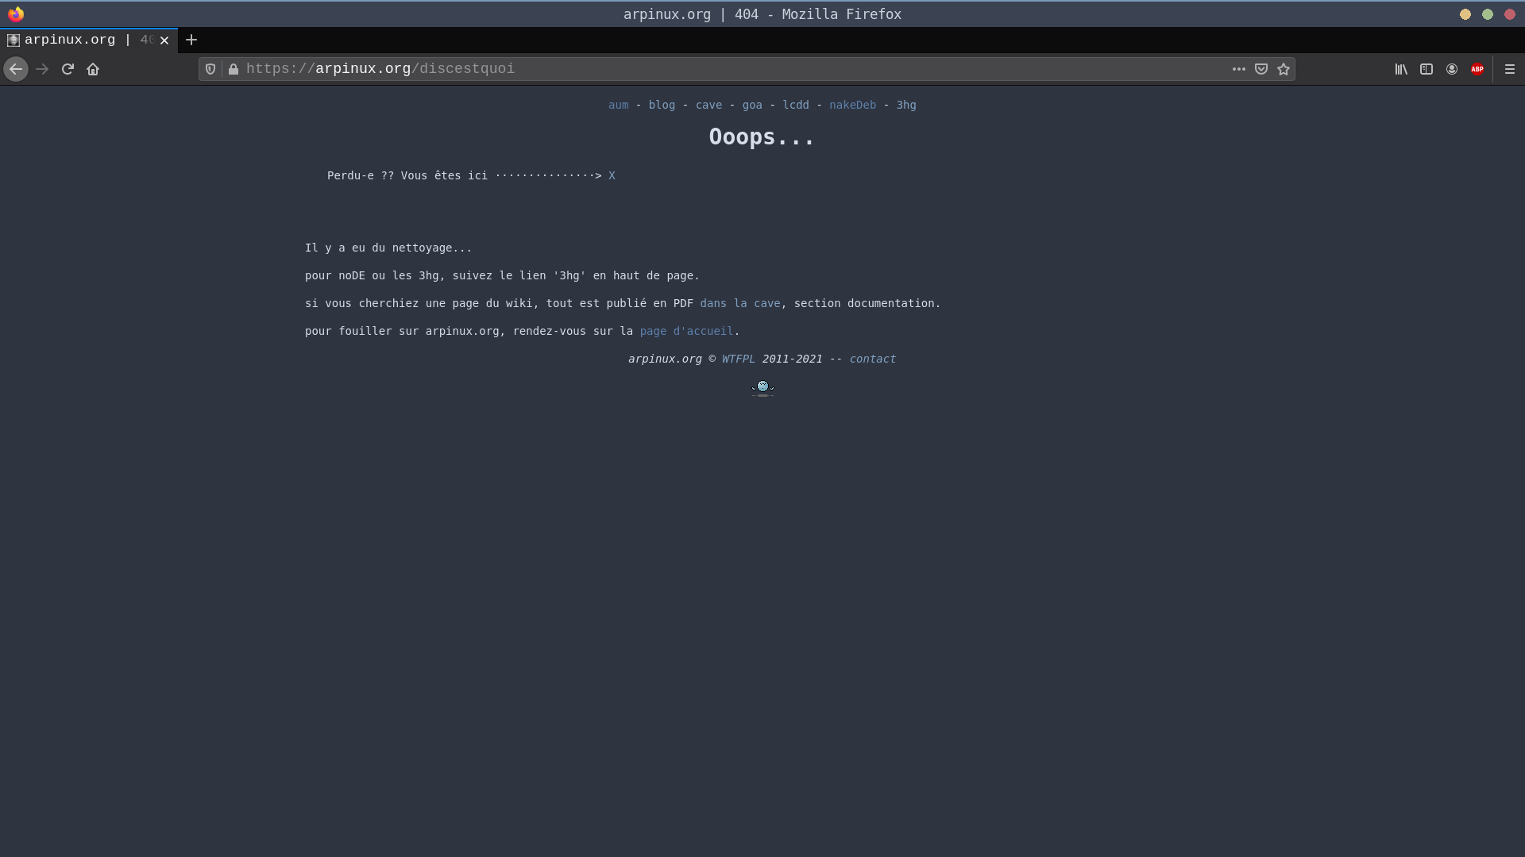The width and height of the screenshot is (1525, 857).
Task: Click the padlock icon in address bar
Action: (x=234, y=69)
